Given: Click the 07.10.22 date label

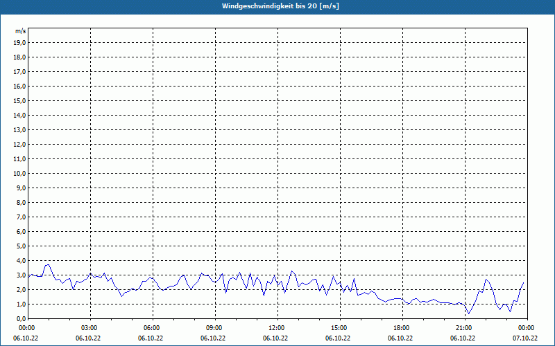Looking at the screenshot, I should click(525, 338).
